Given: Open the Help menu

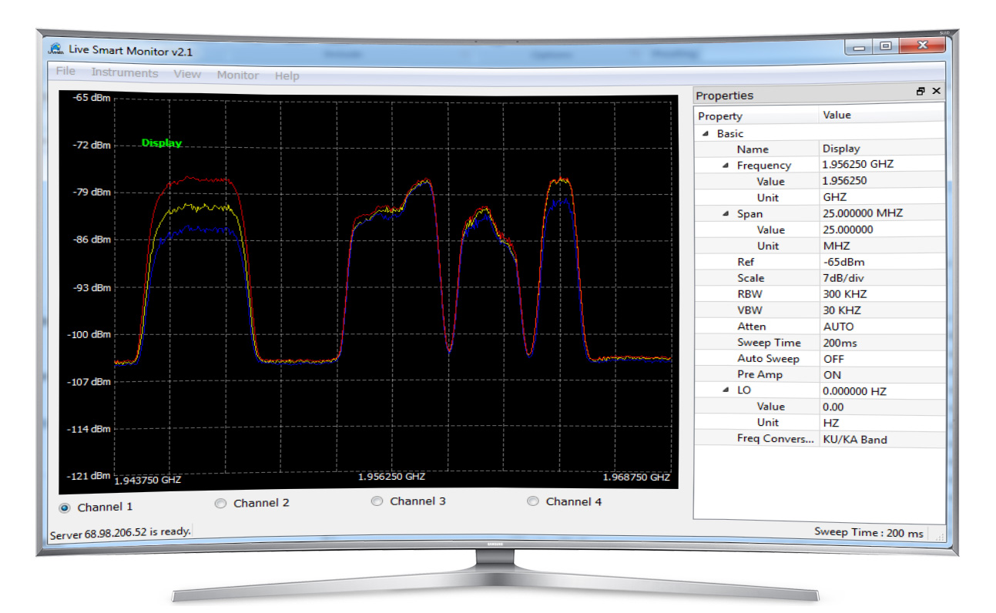Looking at the screenshot, I should pos(287,75).
